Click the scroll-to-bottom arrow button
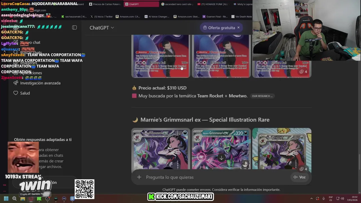 click(x=221, y=158)
